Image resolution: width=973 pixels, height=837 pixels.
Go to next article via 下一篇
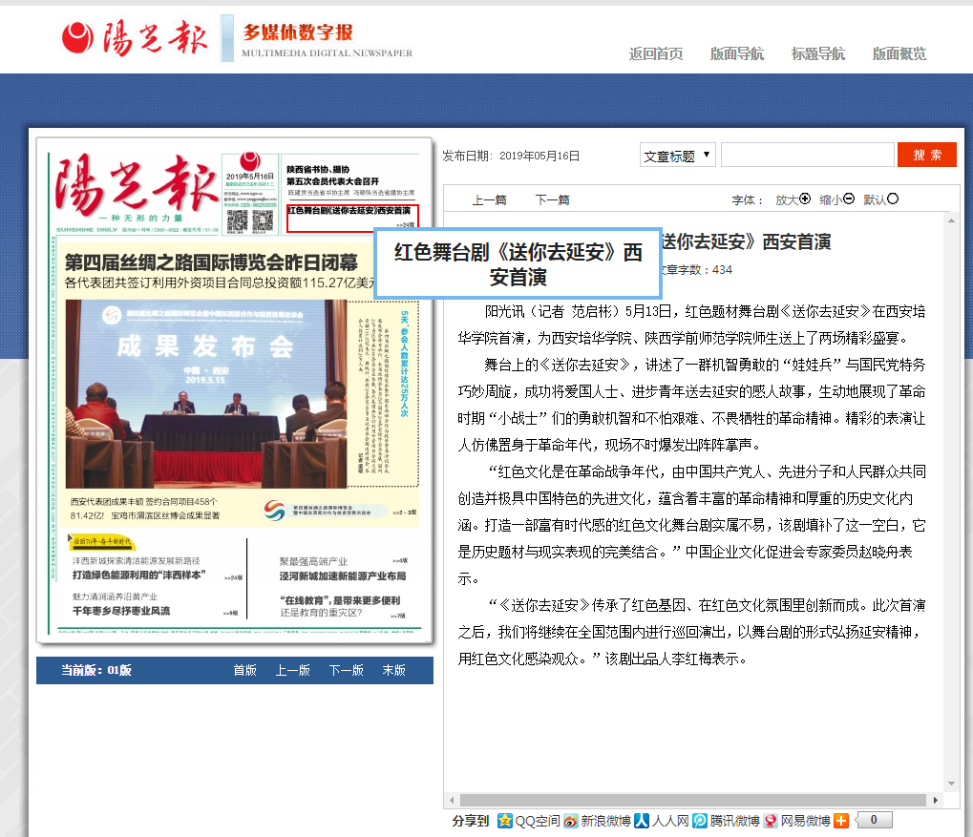coord(552,199)
